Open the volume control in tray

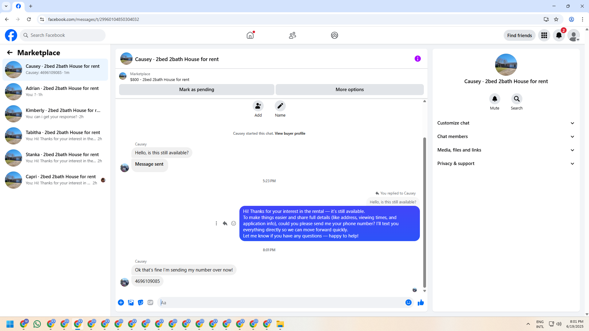559,324
